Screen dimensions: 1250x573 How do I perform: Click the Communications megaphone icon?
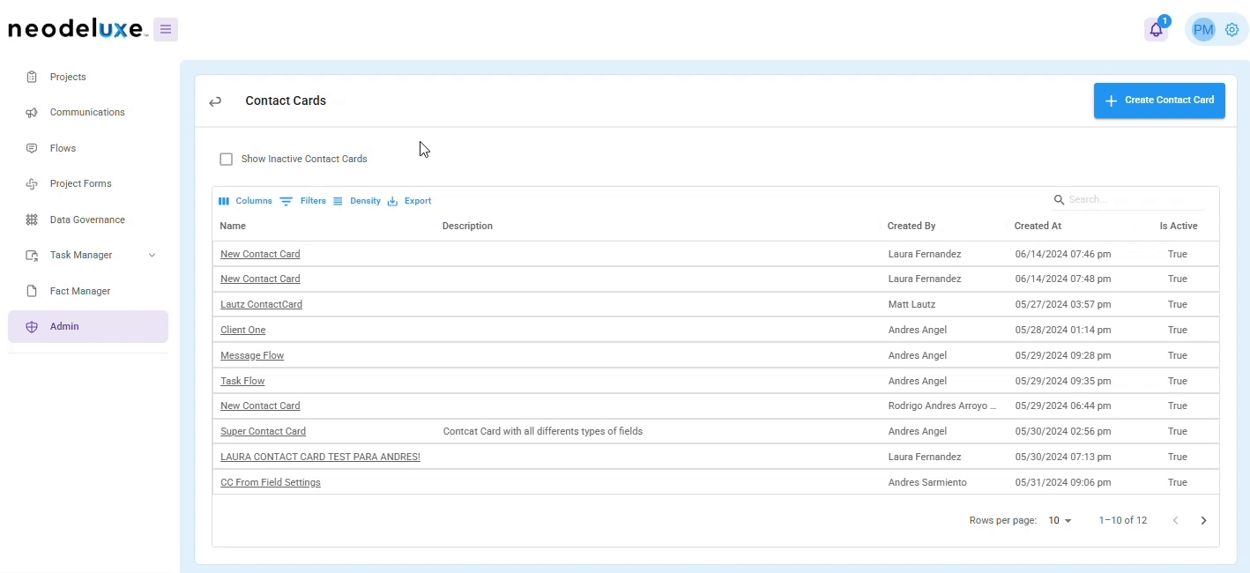click(32, 113)
